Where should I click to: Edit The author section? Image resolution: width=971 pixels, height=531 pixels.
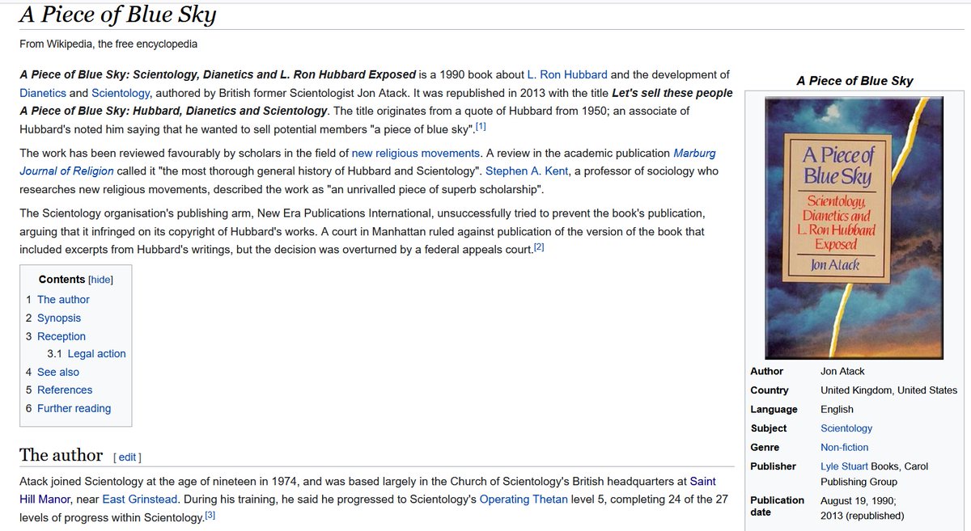128,457
